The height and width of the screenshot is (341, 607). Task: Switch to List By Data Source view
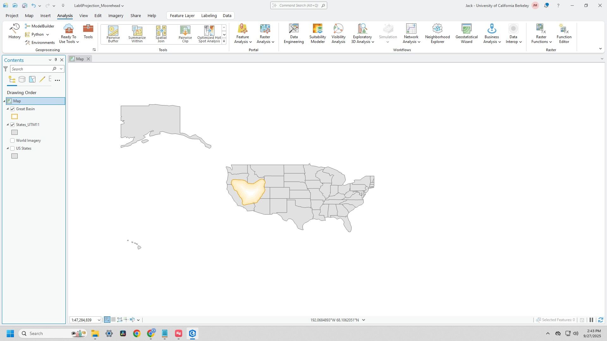pyautogui.click(x=22, y=80)
